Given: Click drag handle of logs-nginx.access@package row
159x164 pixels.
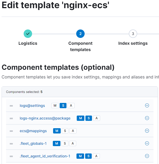Looking at the screenshot, I should [x=11, y=118].
